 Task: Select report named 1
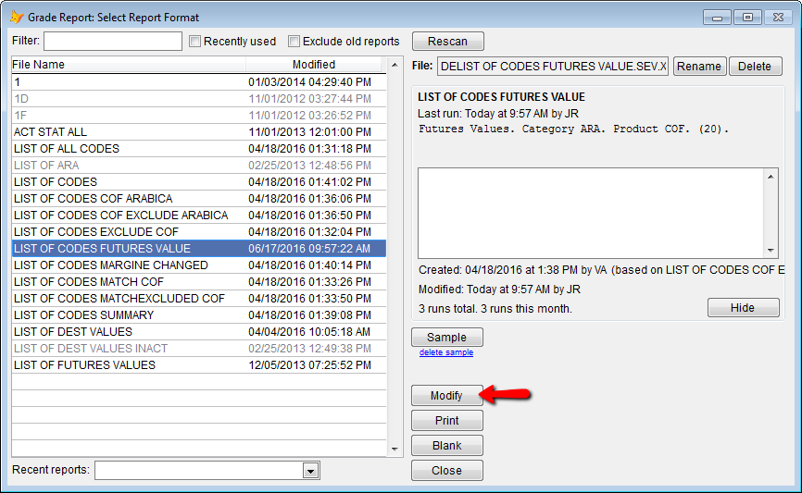[199, 82]
